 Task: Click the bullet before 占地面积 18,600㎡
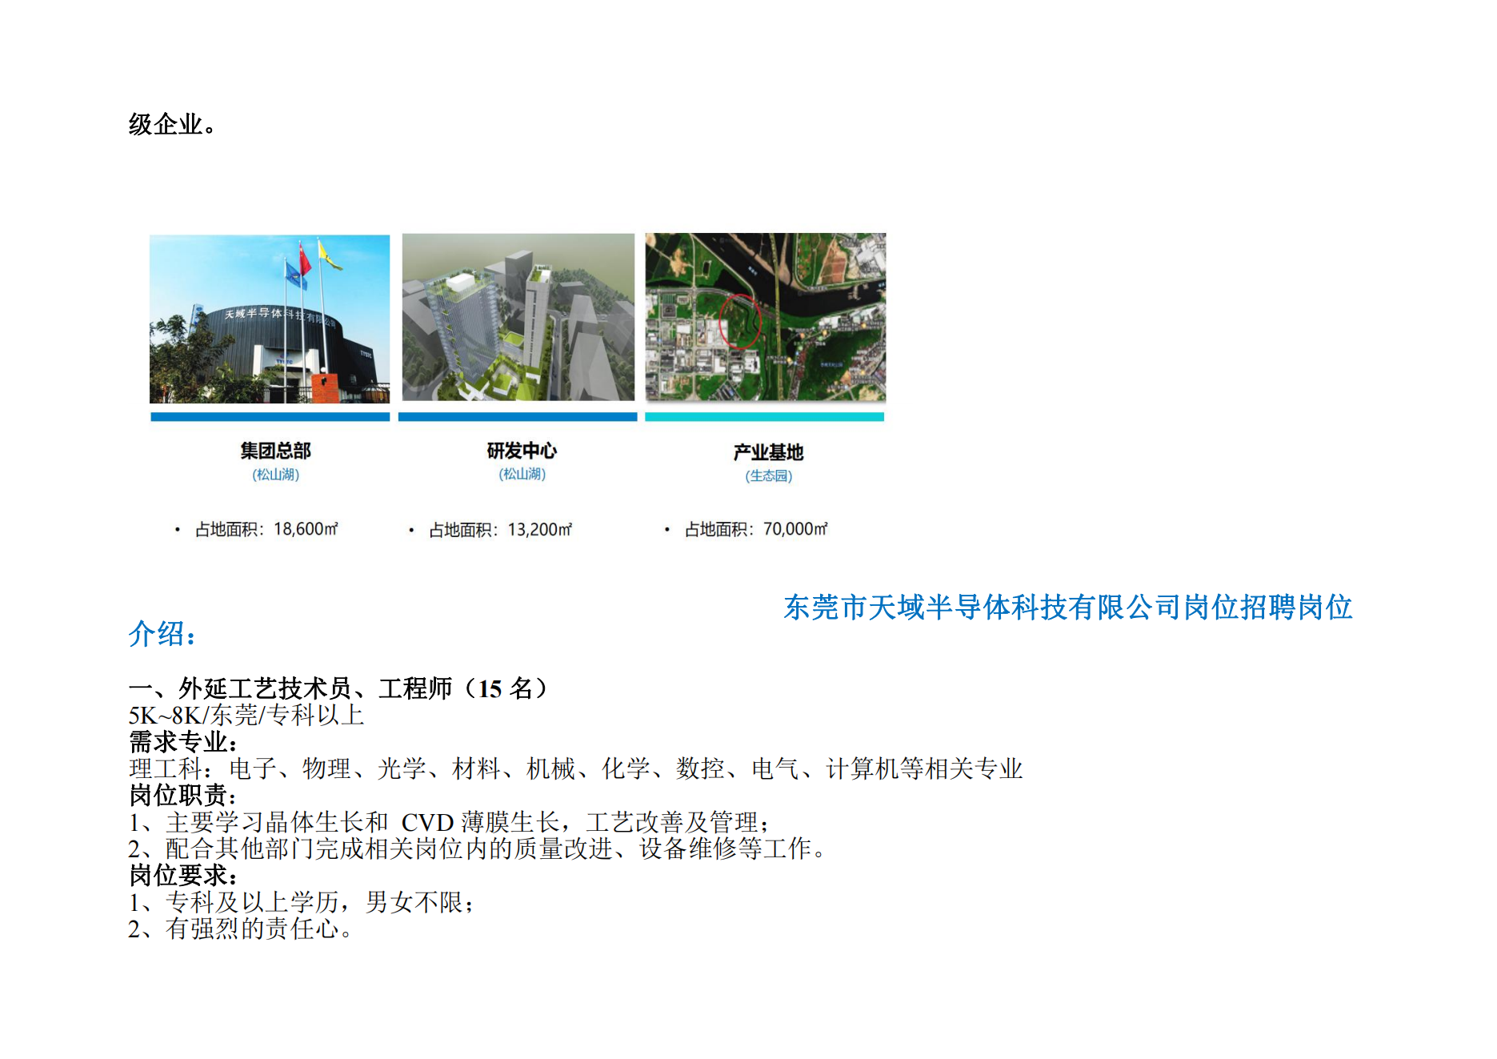tap(178, 528)
